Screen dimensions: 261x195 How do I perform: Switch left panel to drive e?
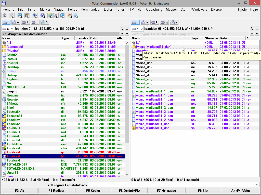16,22
